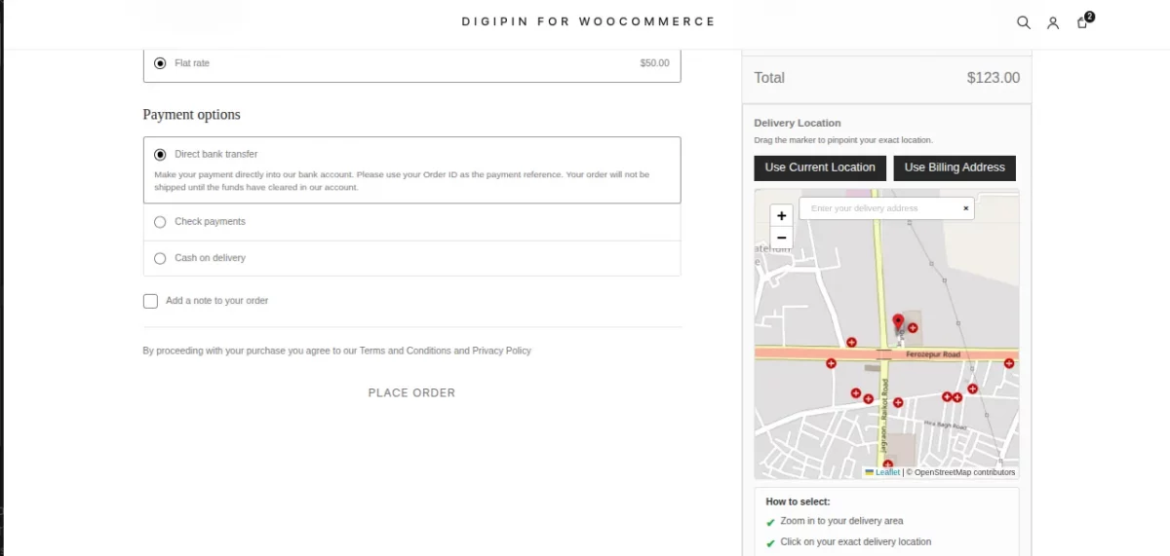The height and width of the screenshot is (556, 1170).
Task: Go to Digipin for WooCommerce site title
Action: 589,21
